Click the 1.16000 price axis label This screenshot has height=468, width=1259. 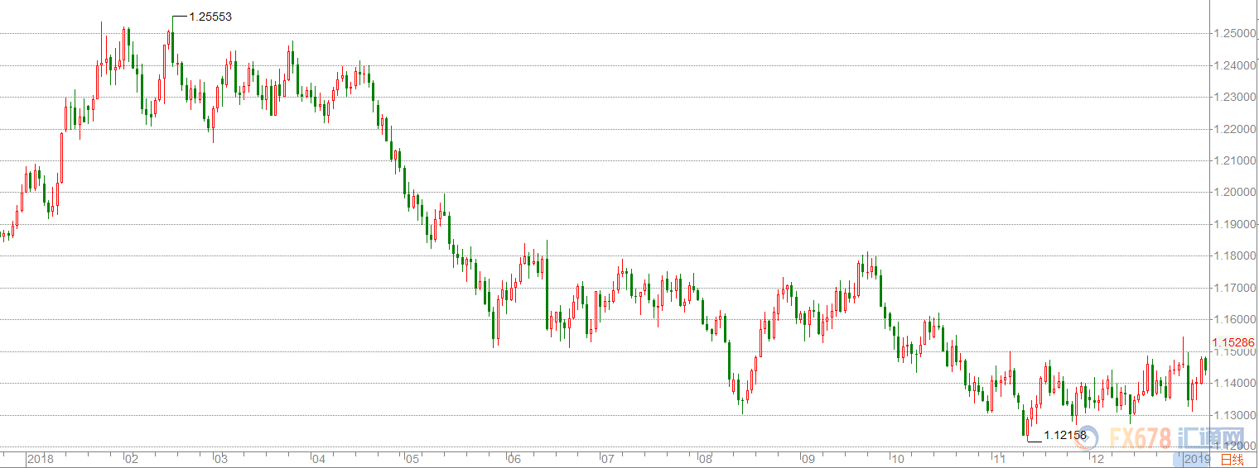pyautogui.click(x=1233, y=319)
